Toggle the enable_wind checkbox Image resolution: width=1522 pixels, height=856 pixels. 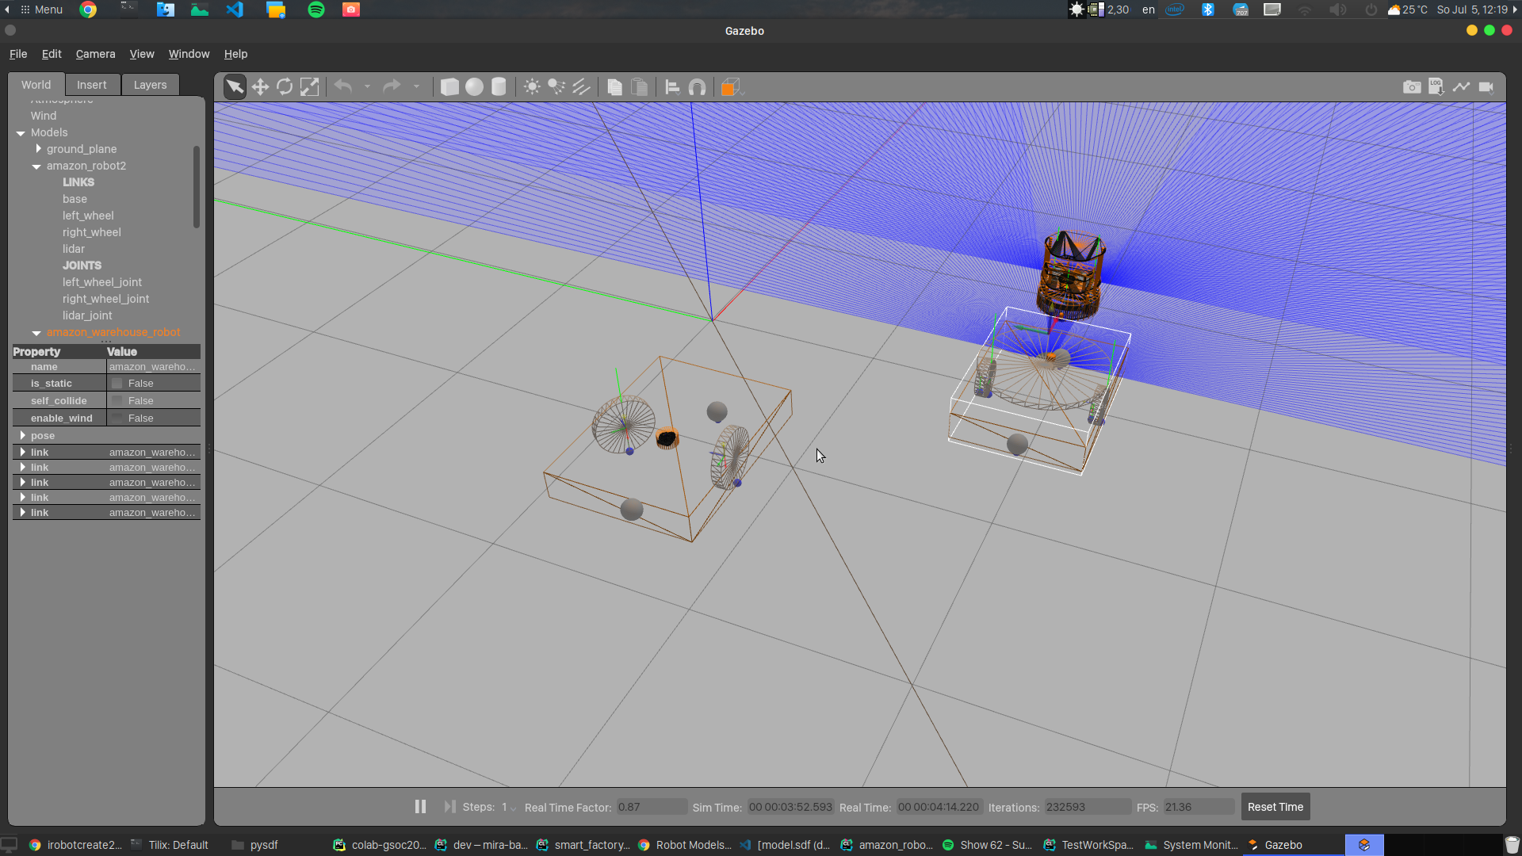click(x=117, y=418)
